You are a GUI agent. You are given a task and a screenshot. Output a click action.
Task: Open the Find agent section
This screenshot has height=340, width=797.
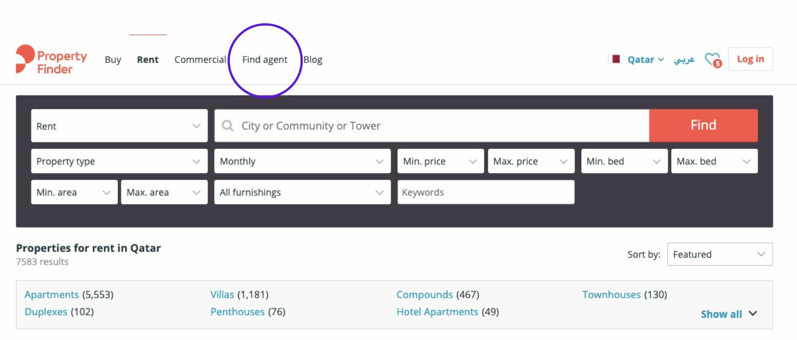coord(265,60)
